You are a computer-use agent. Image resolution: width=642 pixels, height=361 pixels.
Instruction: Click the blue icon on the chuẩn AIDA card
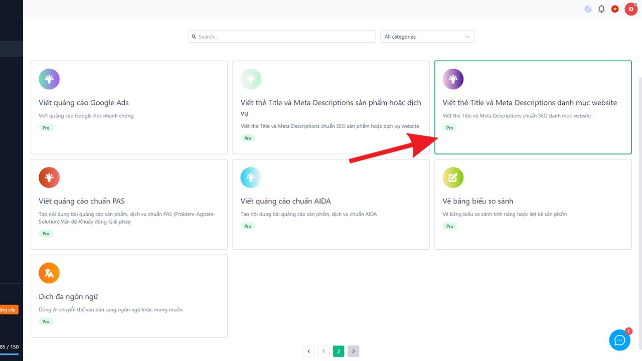point(251,177)
